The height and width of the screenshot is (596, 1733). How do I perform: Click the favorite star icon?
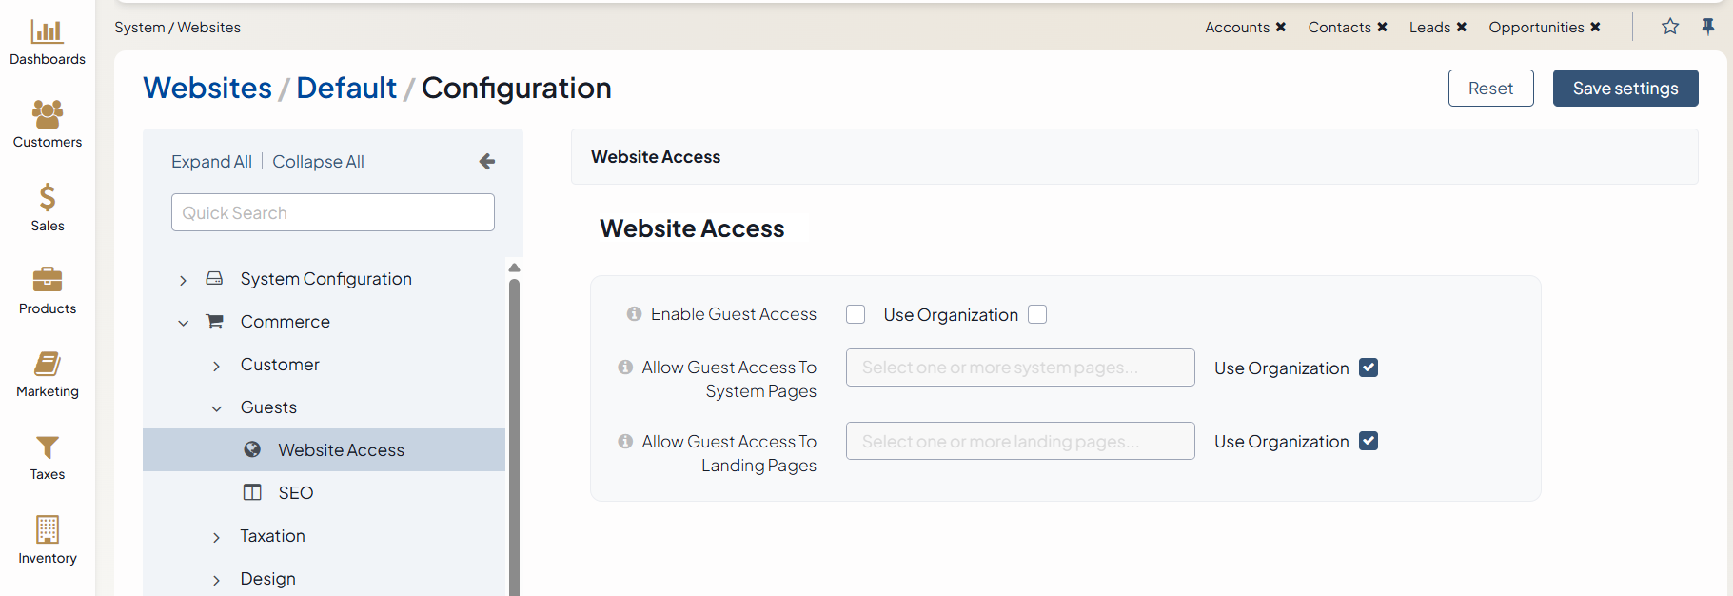(x=1670, y=27)
